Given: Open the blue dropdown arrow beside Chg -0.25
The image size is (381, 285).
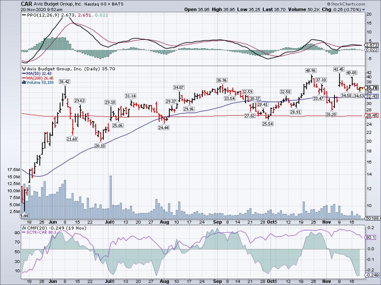Looking at the screenshot, I should [364, 10].
